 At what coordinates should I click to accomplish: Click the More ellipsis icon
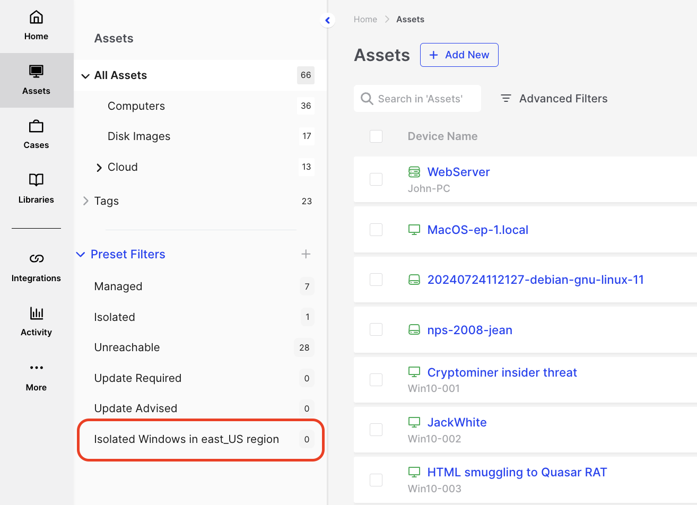tap(36, 368)
